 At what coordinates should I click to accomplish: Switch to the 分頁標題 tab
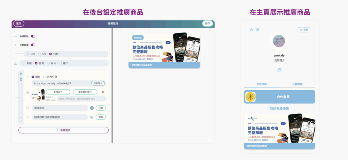[x=297, y=84]
